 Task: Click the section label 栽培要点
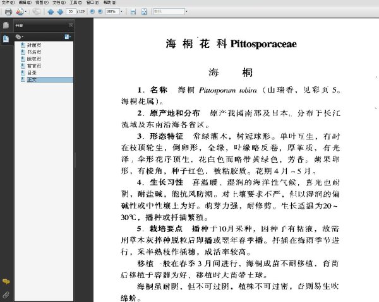166,229
